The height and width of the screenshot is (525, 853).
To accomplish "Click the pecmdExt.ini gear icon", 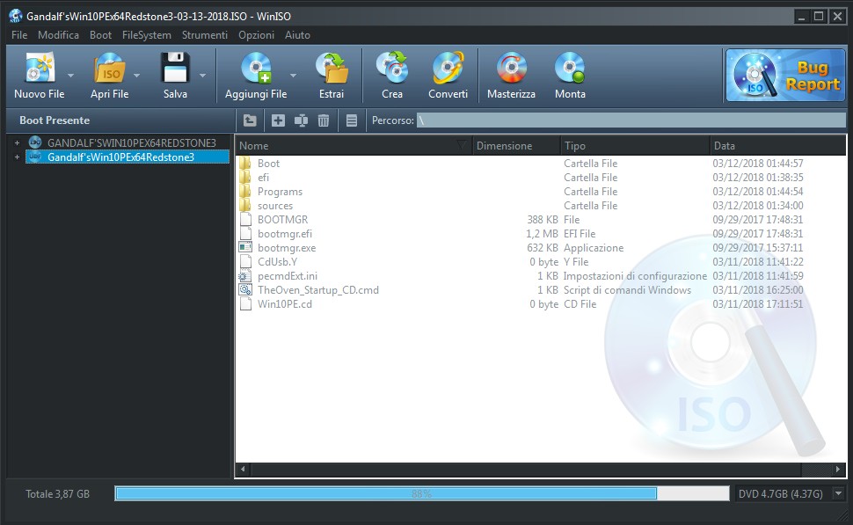I will pyautogui.click(x=245, y=276).
